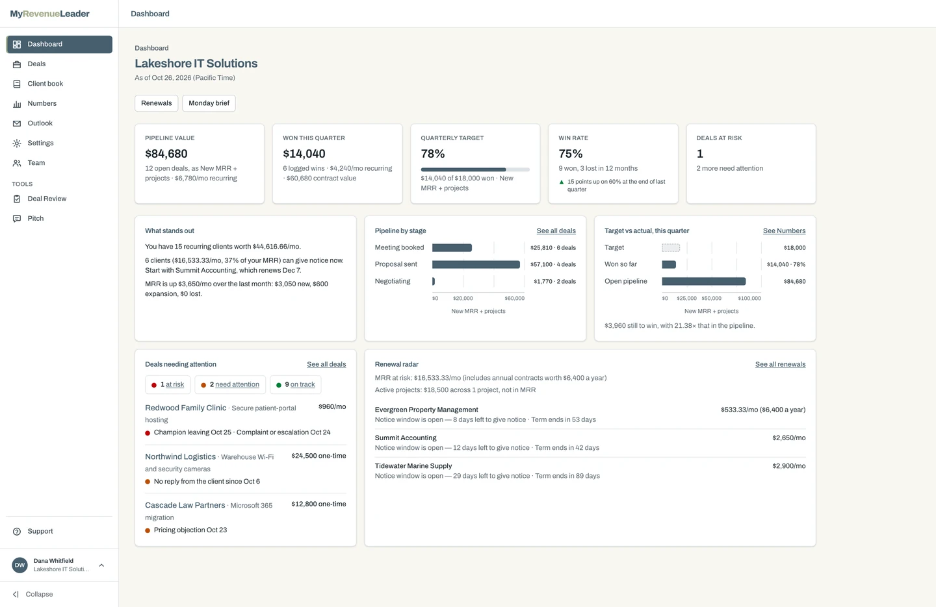Click the Settings gear icon
This screenshot has width=936, height=607.
[x=17, y=143]
